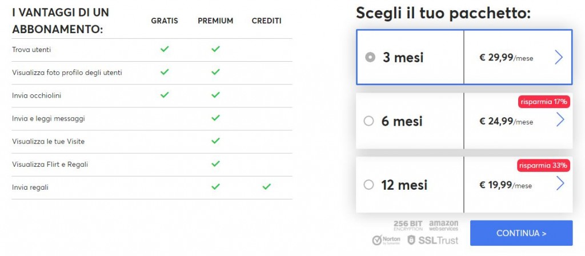Click the € 24,99/mese price text
This screenshot has width=585, height=256.
pos(506,122)
